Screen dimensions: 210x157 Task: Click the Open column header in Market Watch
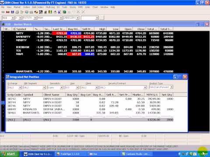[126, 29]
